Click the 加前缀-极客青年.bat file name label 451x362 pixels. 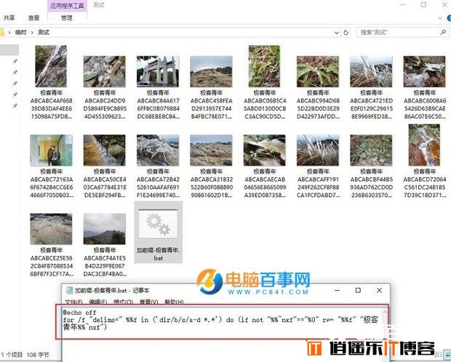158,254
